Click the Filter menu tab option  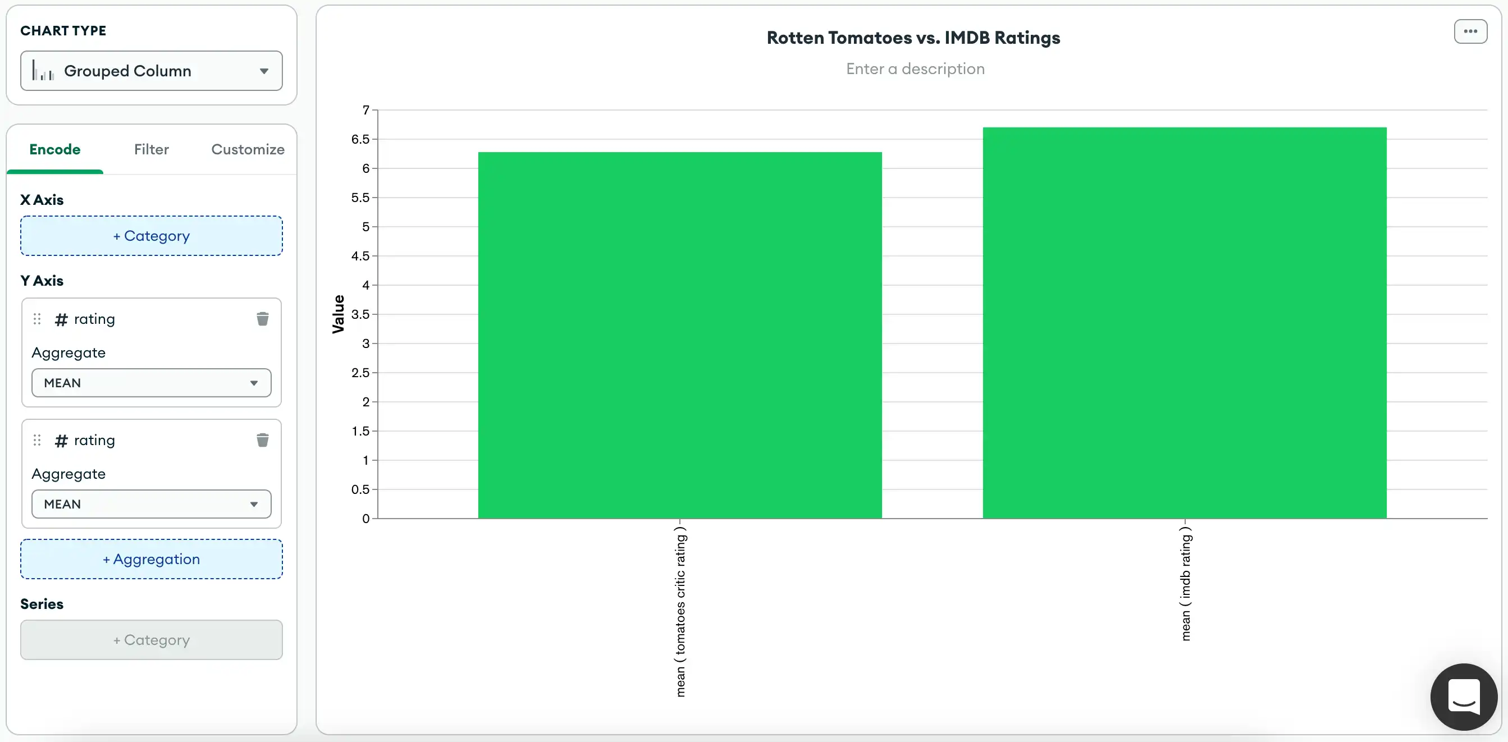coord(151,149)
